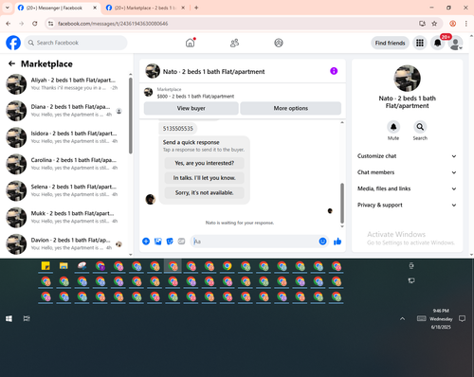Expand the Chat members section
The image size is (474, 377).
(x=407, y=172)
